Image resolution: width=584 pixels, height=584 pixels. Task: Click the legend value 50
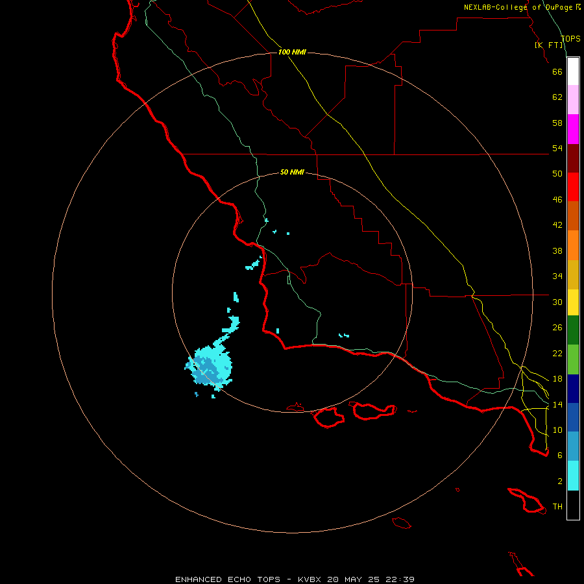[x=557, y=174]
